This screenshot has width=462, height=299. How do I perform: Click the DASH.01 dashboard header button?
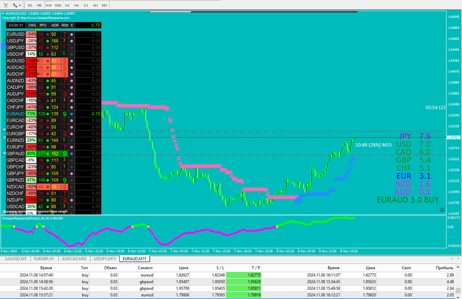point(16,25)
